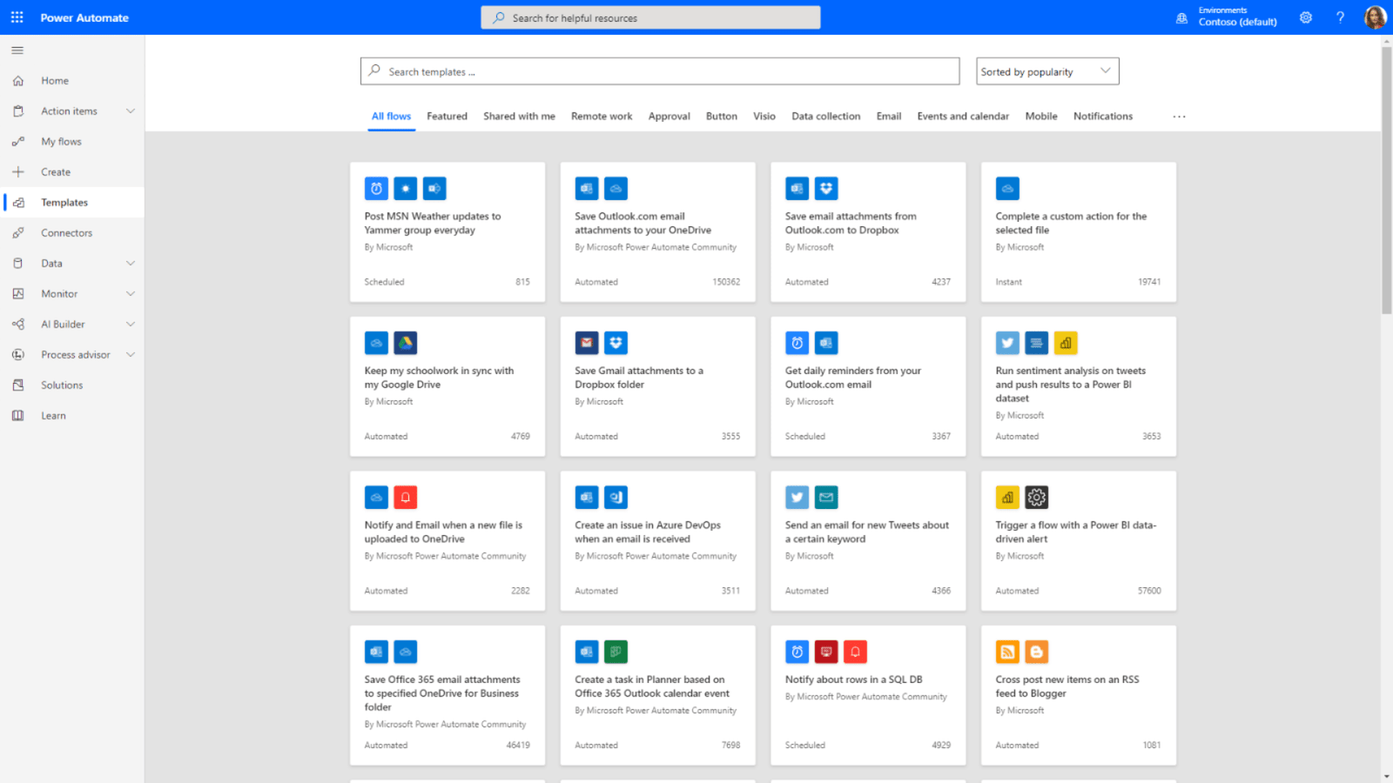Click the Connectors sidebar icon

click(x=18, y=233)
